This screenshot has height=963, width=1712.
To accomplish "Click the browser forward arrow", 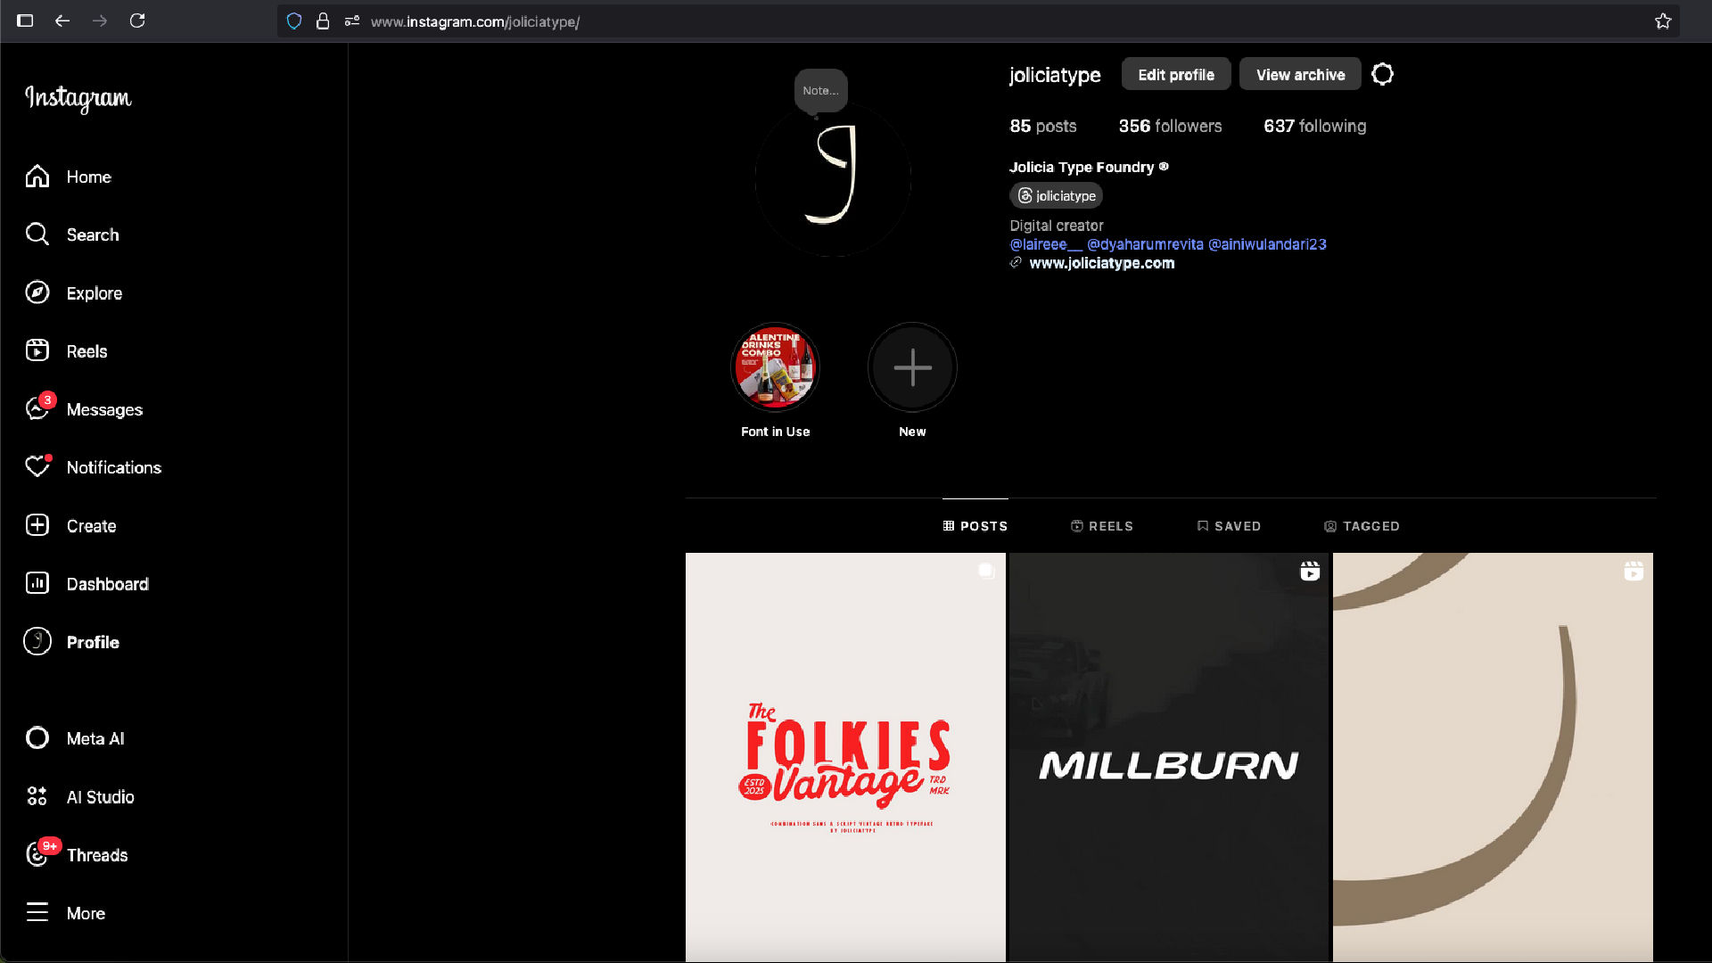I will [100, 21].
